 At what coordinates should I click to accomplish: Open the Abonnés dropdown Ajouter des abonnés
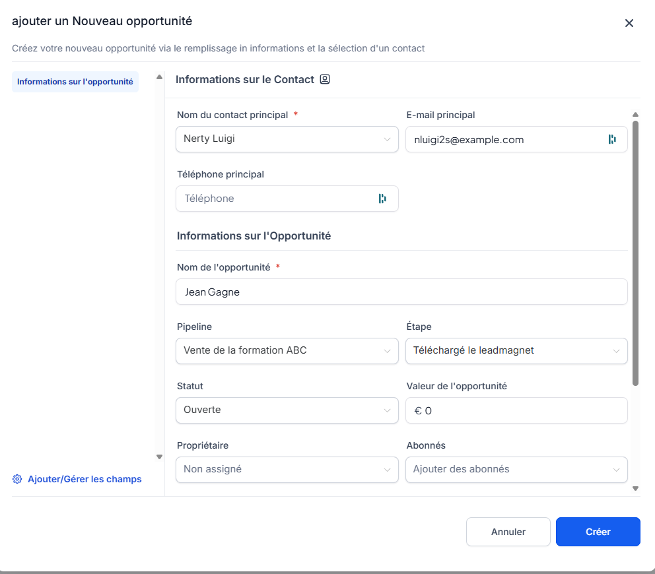point(516,470)
